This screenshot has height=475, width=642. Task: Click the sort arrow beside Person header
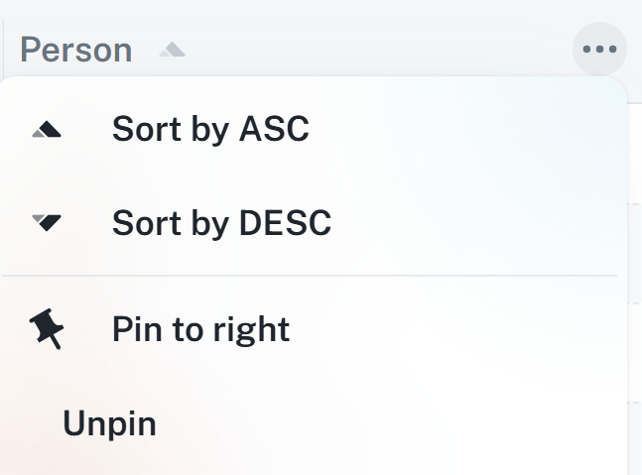point(173,50)
